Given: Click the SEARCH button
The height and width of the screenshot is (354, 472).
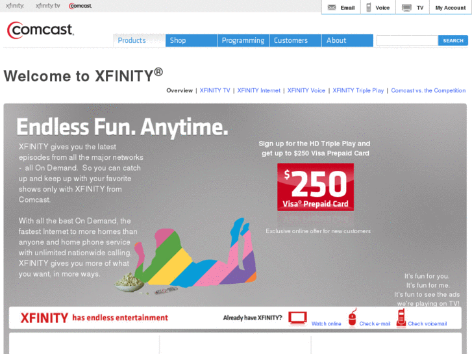Looking at the screenshot, I should coord(453,40).
